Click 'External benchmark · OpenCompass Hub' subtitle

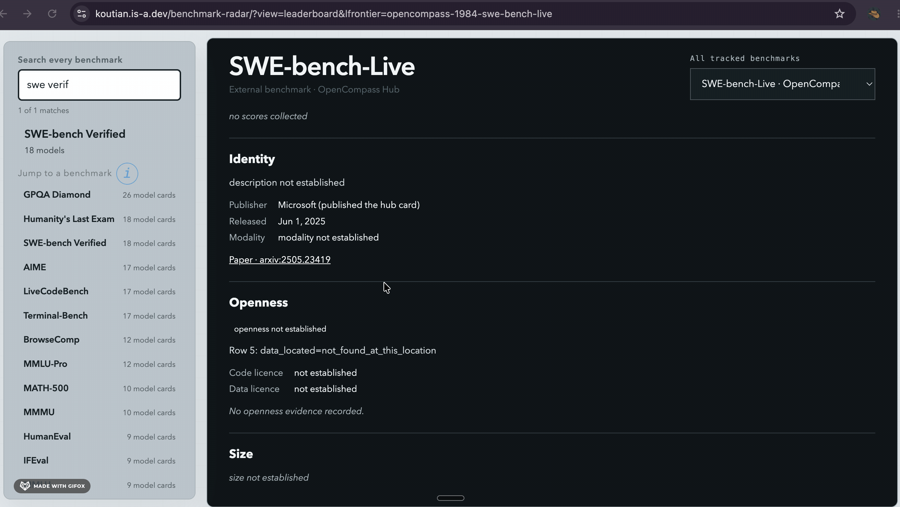click(x=314, y=90)
